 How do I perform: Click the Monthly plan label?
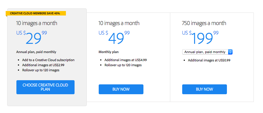pos(109,52)
